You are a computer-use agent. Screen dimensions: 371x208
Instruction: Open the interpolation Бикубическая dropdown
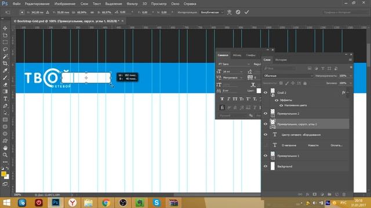(x=212, y=12)
